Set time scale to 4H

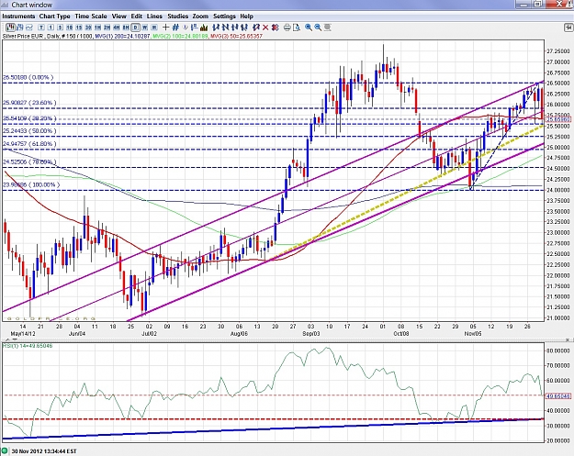coord(116,28)
